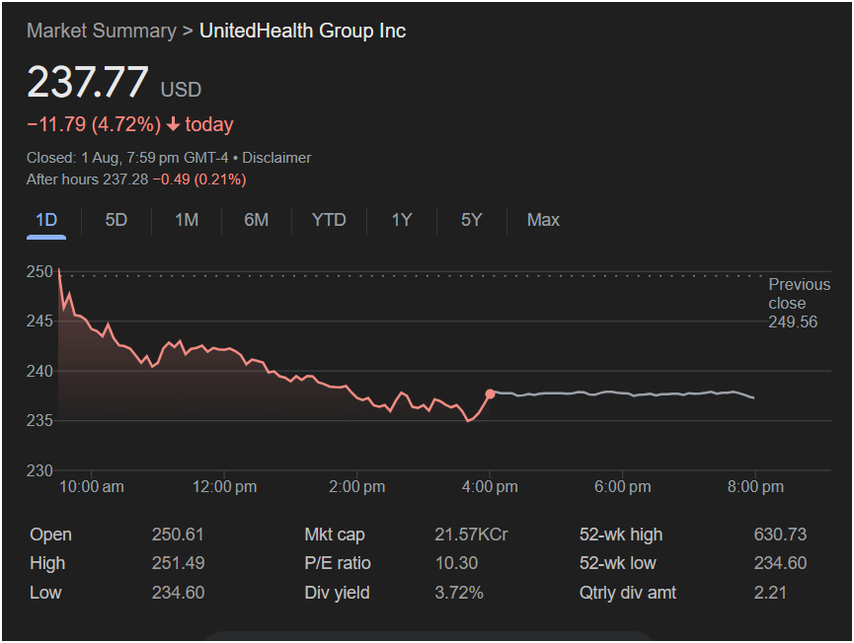
Task: Click the 12:00 pm axis label
Action: [x=224, y=487]
